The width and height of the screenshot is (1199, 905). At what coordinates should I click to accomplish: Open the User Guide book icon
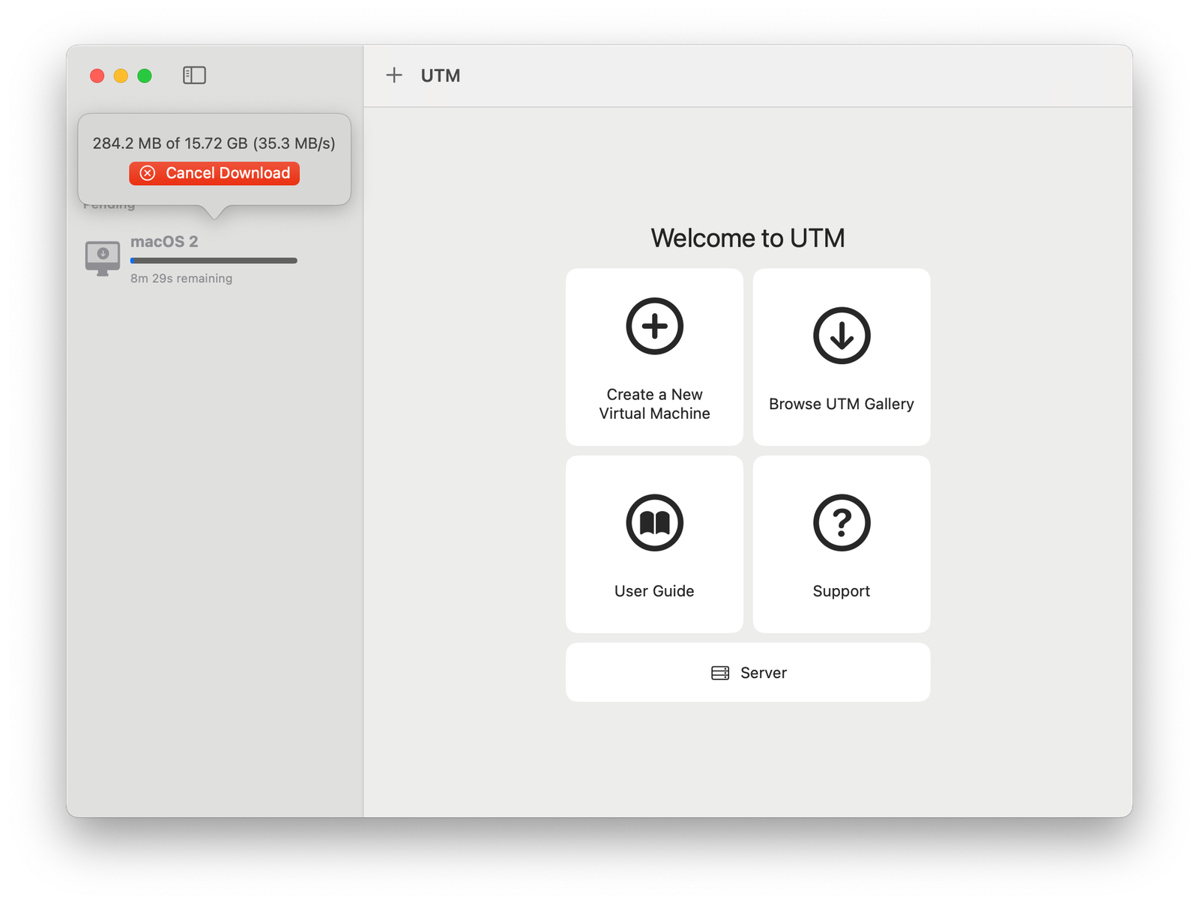653,521
